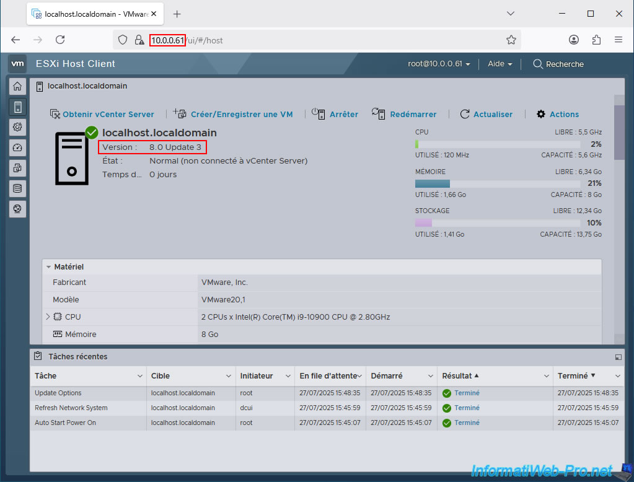Open the Host section in the sidebar
This screenshot has width=634, height=482.
point(17,107)
